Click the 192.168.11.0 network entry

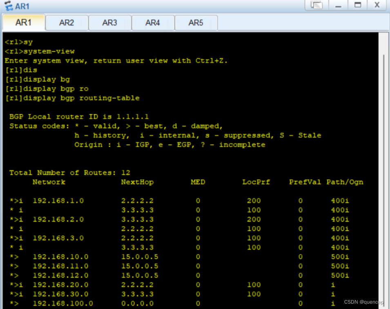(x=61, y=266)
